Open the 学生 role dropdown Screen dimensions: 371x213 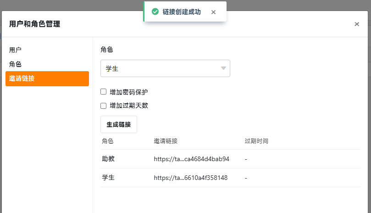(x=165, y=68)
